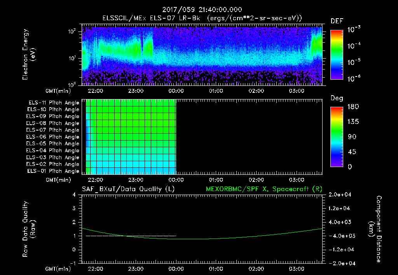
Task: Click the 135 degree scale value
Action: [x=353, y=122]
